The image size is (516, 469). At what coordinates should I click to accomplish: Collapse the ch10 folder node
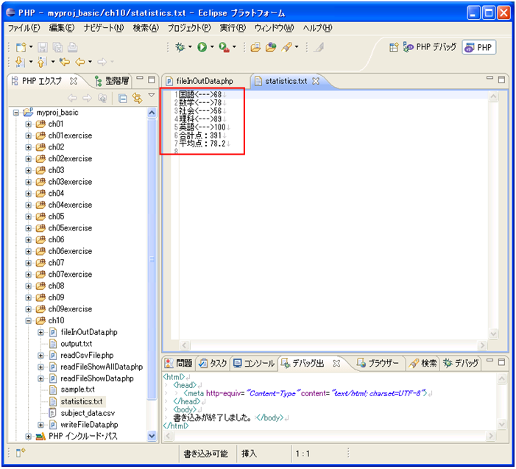tap(29, 321)
